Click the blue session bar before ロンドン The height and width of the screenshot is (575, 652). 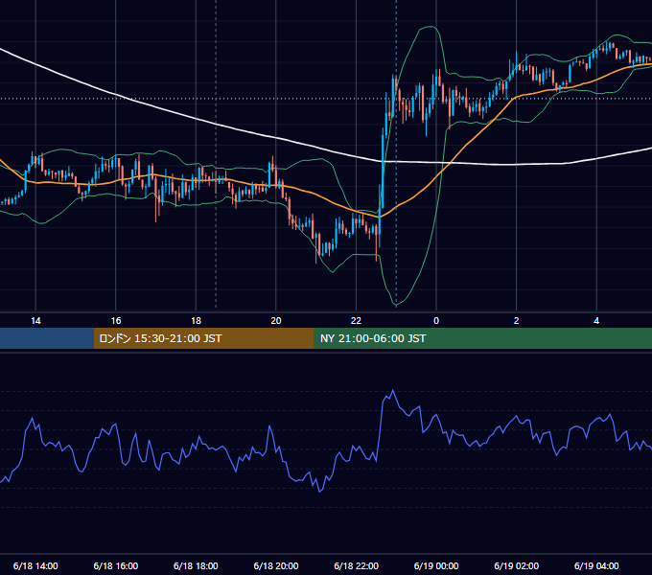[x=47, y=338]
